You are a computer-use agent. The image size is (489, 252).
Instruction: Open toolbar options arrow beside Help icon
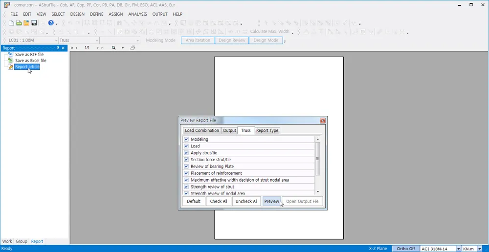[x=56, y=23]
